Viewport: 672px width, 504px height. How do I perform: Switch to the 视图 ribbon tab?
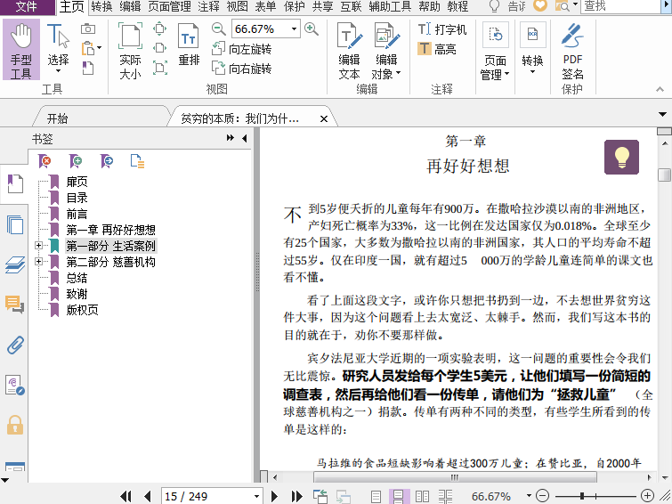coord(237,6)
